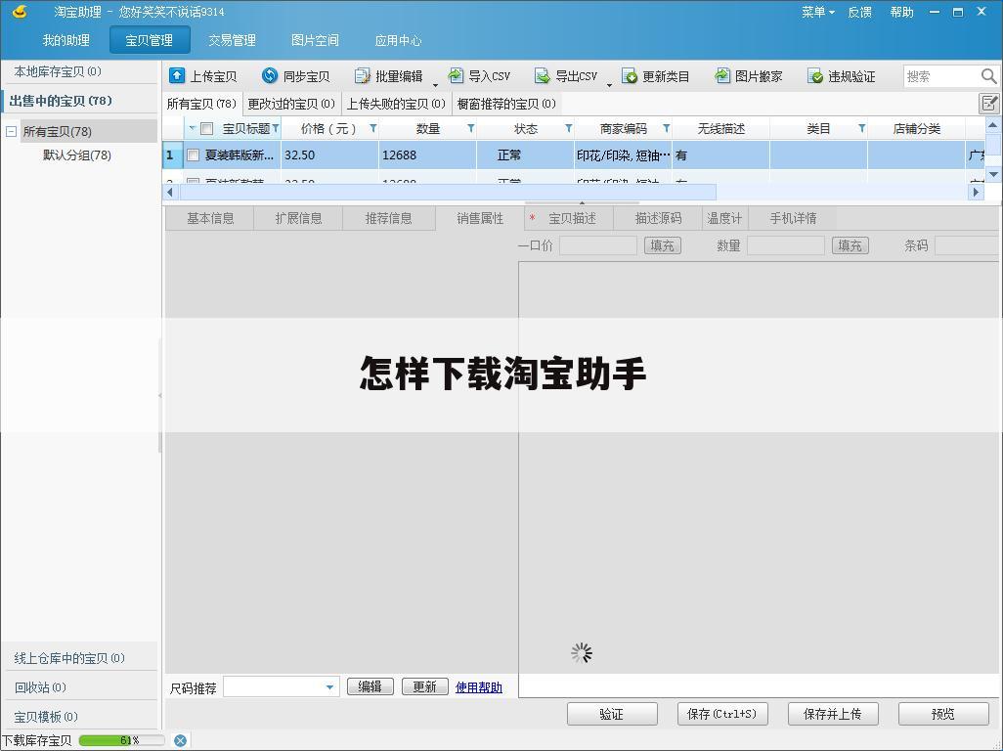The width and height of the screenshot is (1003, 751).
Task: Open the 导出CSV dropdown arrow
Action: (x=609, y=84)
